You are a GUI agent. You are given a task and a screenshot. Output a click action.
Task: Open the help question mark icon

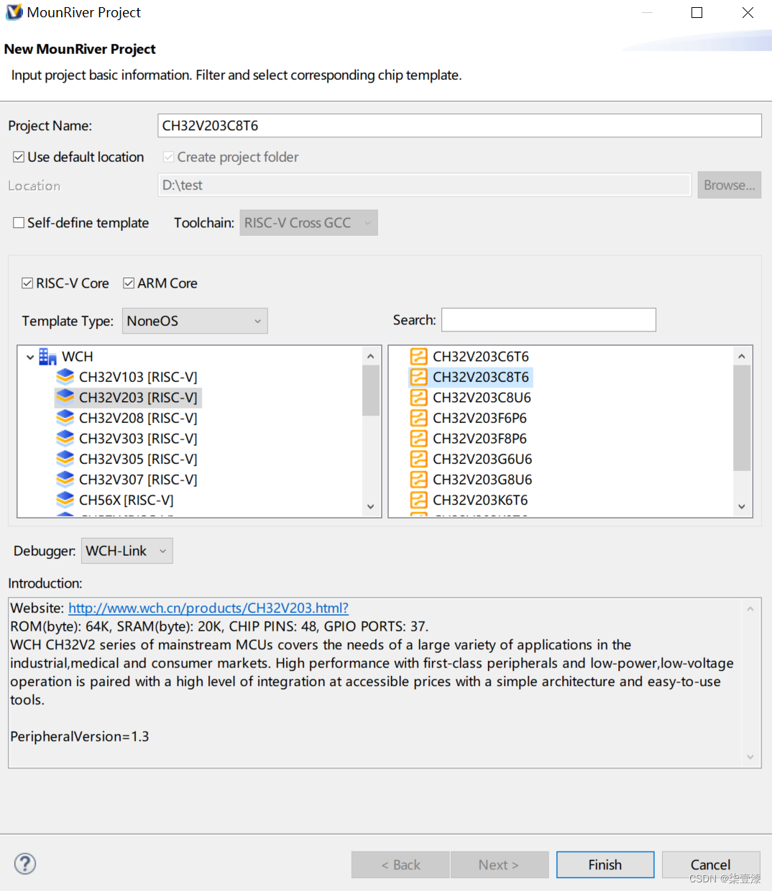(x=25, y=864)
